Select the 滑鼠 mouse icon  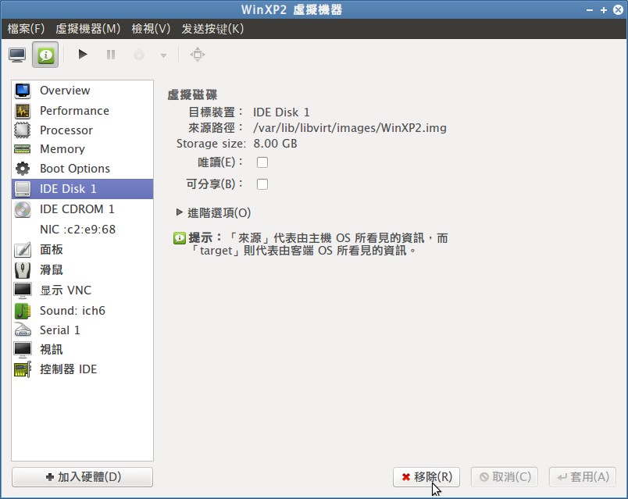point(23,270)
